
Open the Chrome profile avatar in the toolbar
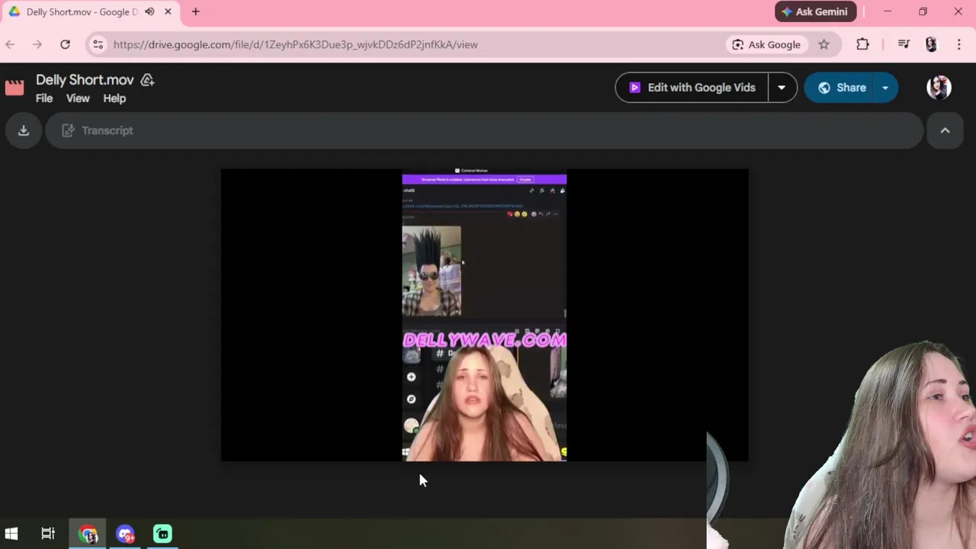931,44
